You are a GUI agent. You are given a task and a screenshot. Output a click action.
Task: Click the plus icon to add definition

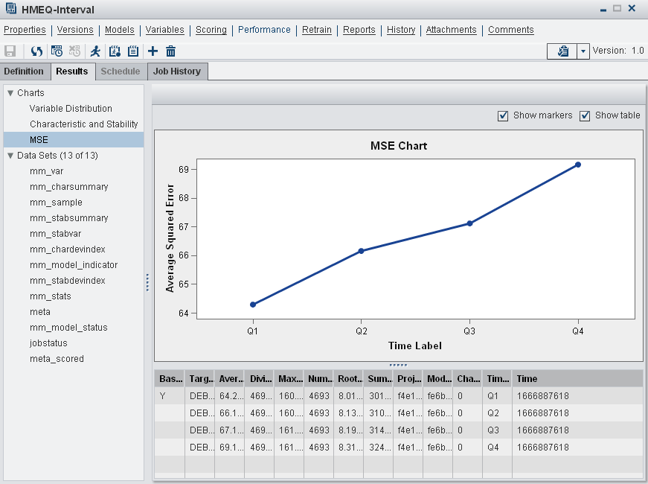click(x=153, y=51)
